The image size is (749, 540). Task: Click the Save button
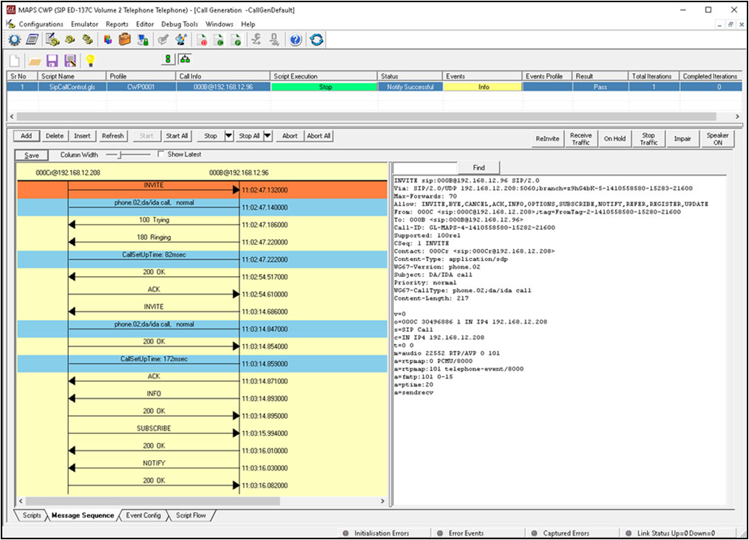coord(32,155)
